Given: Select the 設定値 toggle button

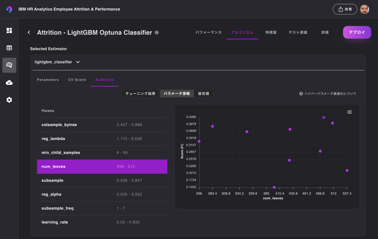Looking at the screenshot, I should pyautogui.click(x=204, y=93).
